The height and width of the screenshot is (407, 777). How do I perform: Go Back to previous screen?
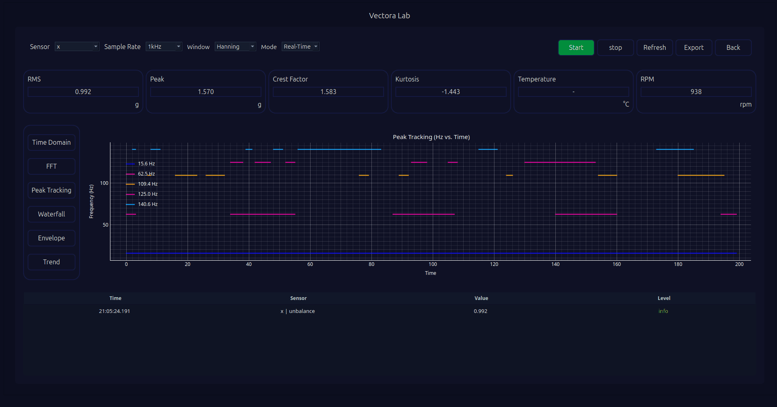coord(733,47)
